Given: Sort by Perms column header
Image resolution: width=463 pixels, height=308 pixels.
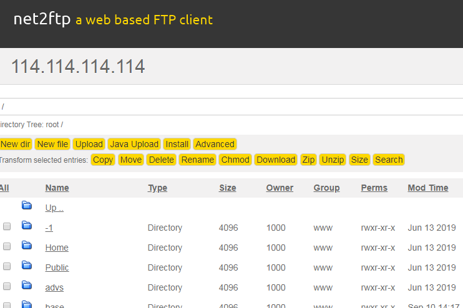Looking at the screenshot, I should click(x=374, y=188).
